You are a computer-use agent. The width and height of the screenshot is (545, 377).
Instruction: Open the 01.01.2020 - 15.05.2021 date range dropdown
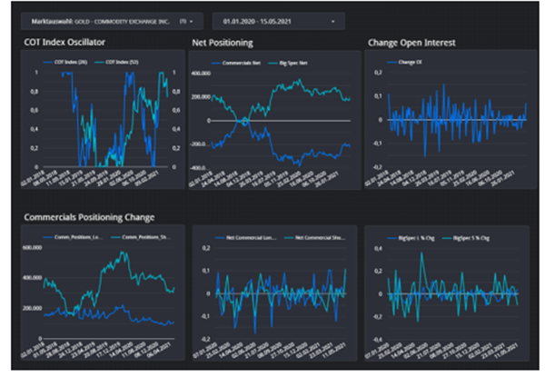279,22
